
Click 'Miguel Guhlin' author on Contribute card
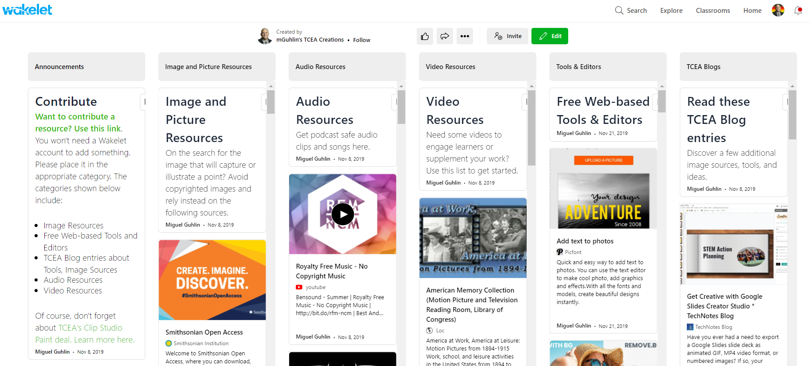click(x=52, y=352)
